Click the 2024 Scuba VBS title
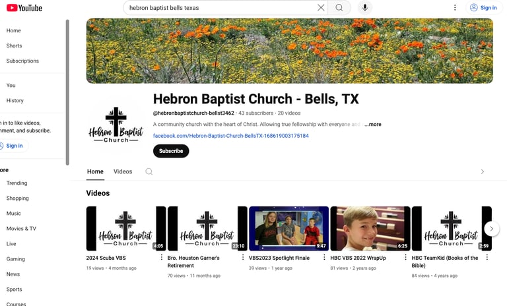This screenshot has height=306, width=507. pos(106,258)
